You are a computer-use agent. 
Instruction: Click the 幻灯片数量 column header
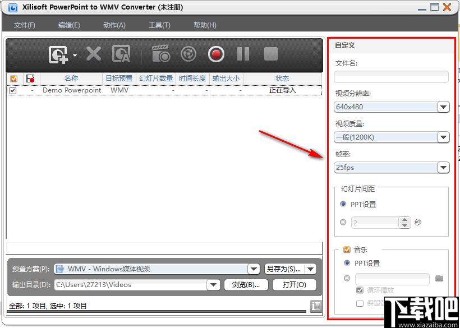[156, 78]
